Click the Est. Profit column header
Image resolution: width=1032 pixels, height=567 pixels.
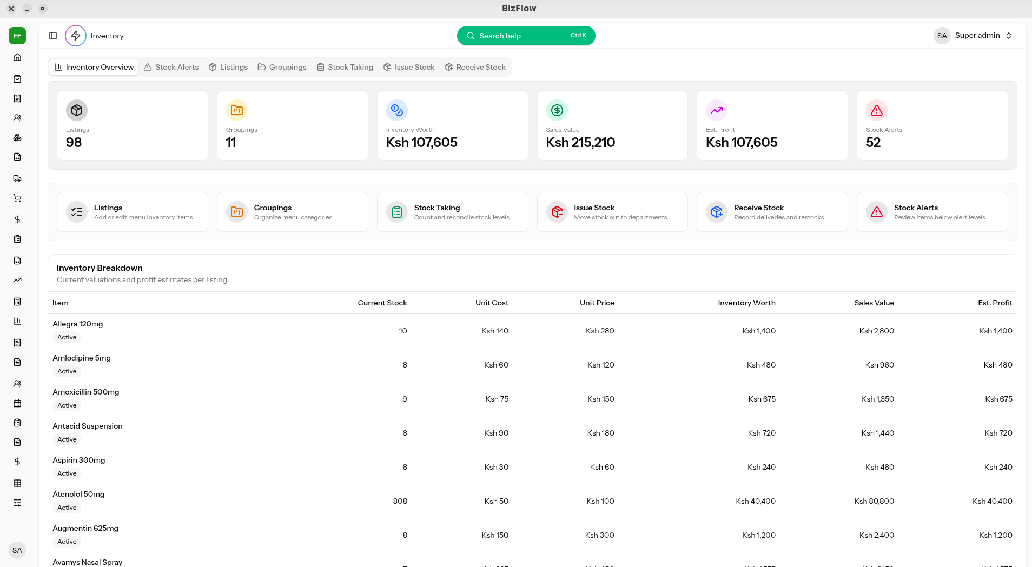(x=995, y=303)
